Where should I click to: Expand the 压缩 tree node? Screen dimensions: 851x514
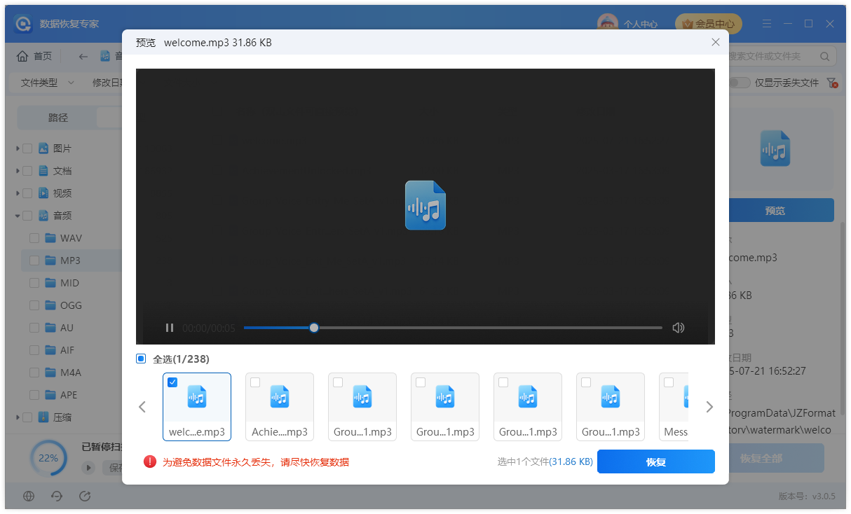click(18, 417)
